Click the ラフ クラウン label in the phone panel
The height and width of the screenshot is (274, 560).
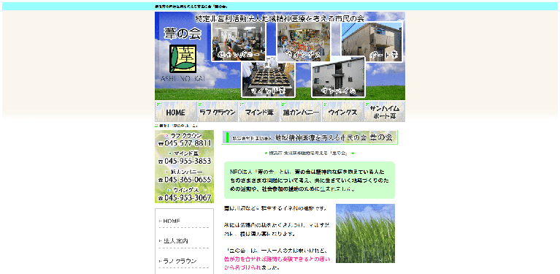(x=186, y=136)
